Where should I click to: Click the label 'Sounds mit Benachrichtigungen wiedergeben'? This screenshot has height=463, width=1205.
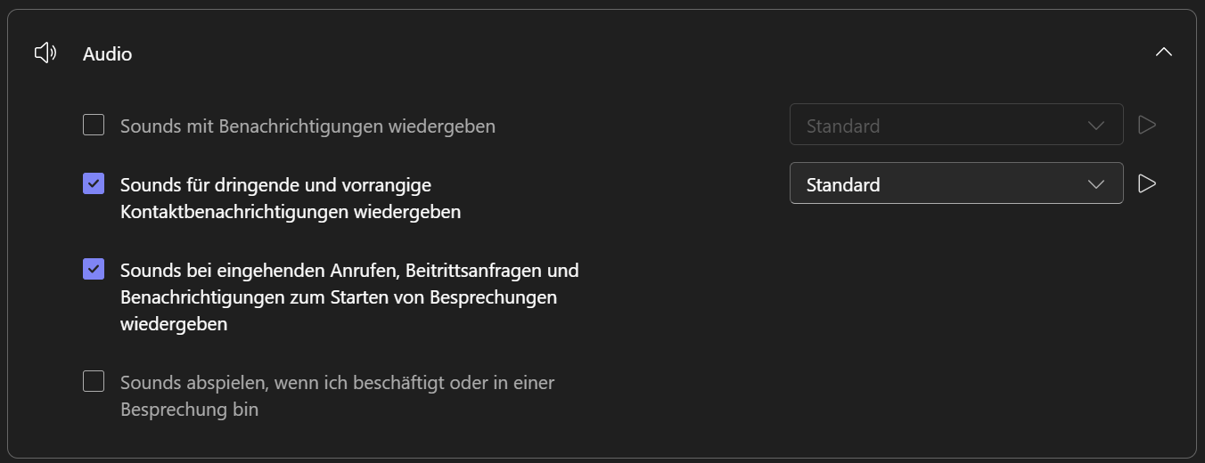coord(307,126)
